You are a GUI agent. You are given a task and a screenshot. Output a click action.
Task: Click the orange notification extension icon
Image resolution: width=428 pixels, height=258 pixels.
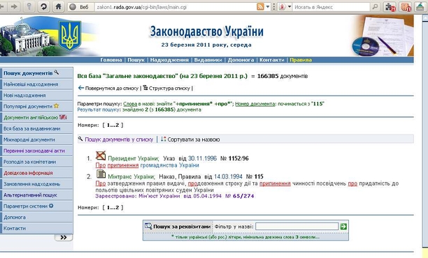pyautogui.click(x=406, y=7)
